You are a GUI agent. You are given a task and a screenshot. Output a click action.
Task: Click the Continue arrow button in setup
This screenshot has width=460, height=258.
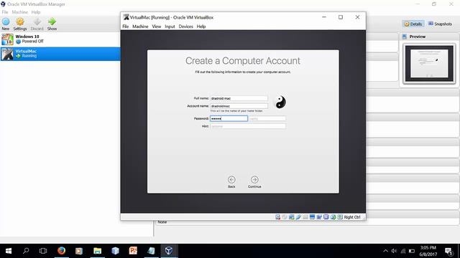tap(254, 180)
